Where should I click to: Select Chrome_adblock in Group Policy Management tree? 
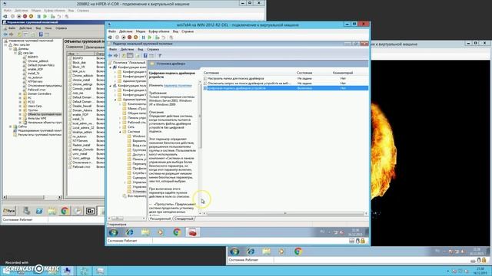click(x=38, y=61)
